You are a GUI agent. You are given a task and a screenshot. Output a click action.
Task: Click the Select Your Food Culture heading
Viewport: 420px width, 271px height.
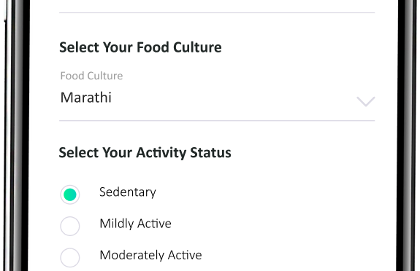pyautogui.click(x=140, y=47)
